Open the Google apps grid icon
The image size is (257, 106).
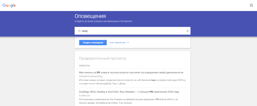pos(251,5)
